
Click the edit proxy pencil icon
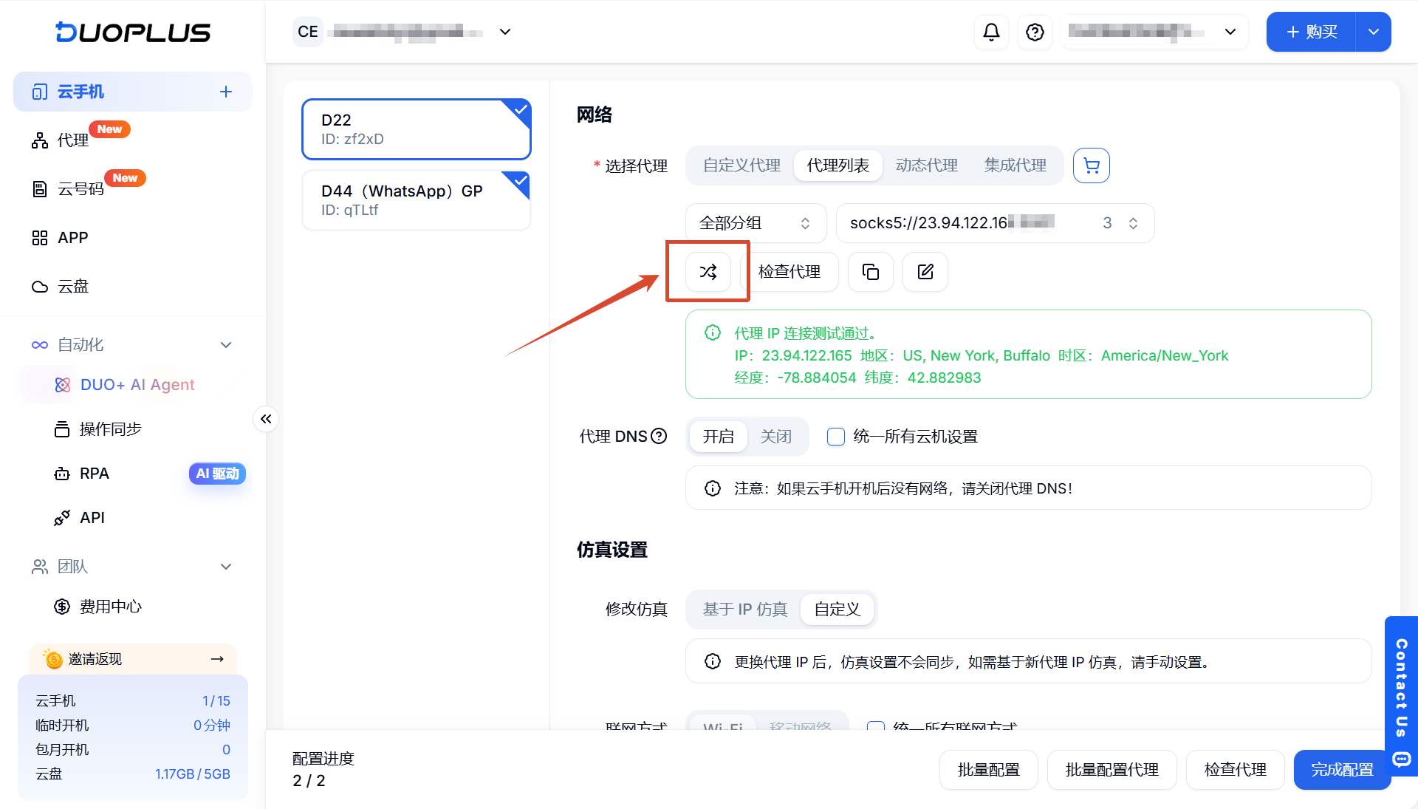tap(925, 272)
